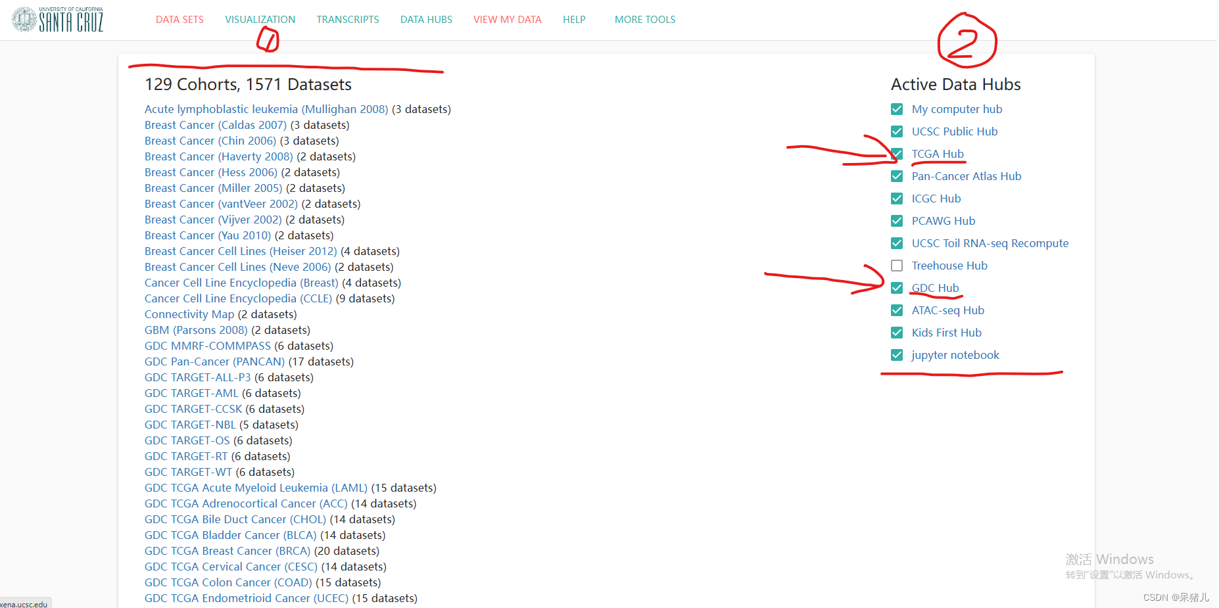Open Breast Cancer (Haverty 2008) cohort

pos(219,156)
